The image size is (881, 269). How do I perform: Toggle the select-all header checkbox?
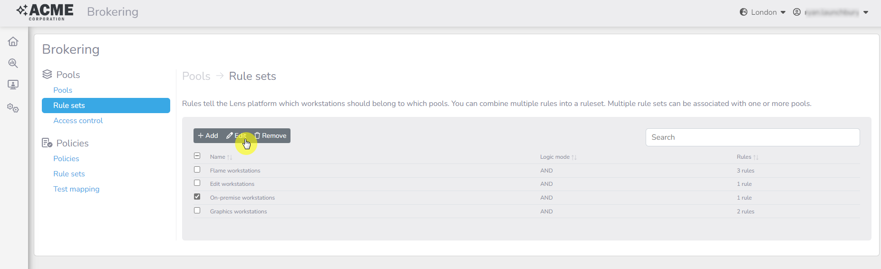point(197,156)
